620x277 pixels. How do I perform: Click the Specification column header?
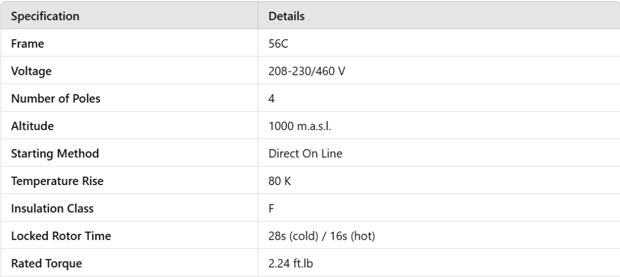pos(45,17)
